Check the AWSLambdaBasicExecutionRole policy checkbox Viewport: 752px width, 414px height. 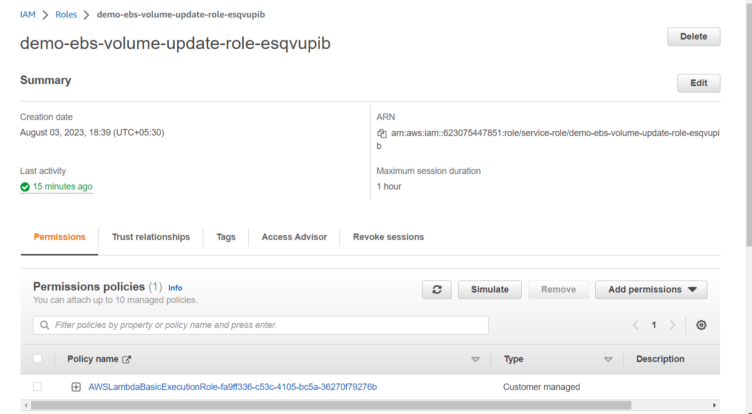[38, 386]
